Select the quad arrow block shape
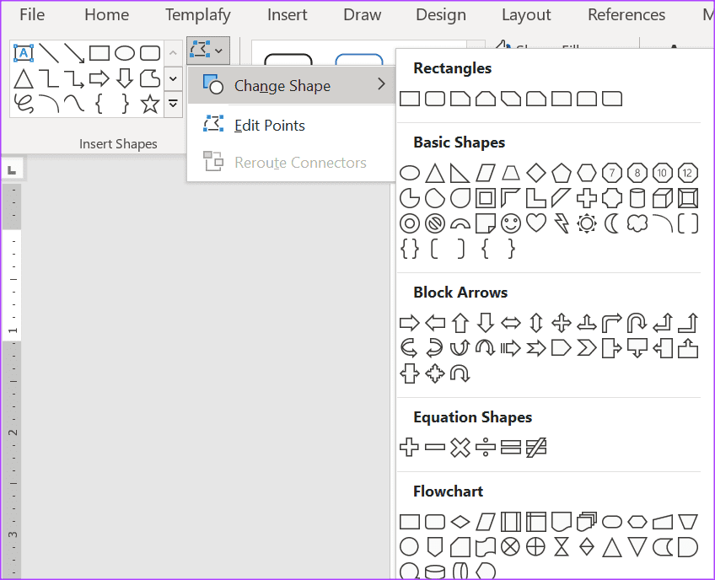The width and height of the screenshot is (715, 580). [x=562, y=323]
